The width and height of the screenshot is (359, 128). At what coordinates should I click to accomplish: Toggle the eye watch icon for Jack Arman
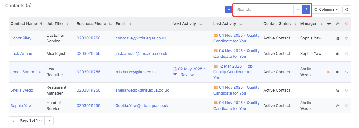click(338, 54)
